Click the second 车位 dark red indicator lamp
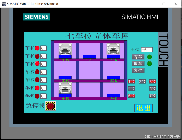Viewport: 182px width, 140px height. pyautogui.click(x=37, y=56)
